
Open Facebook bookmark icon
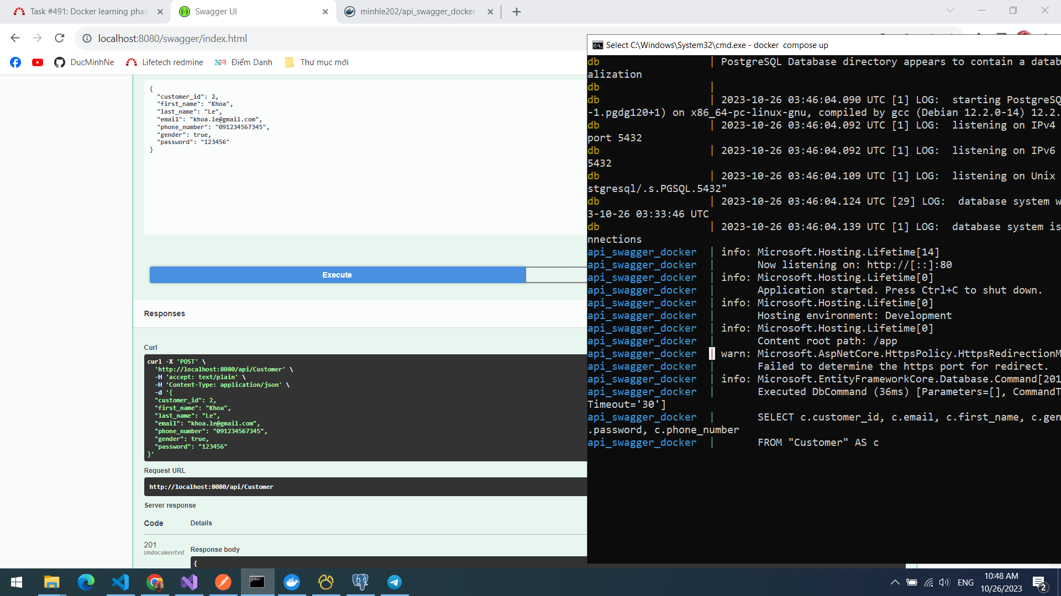[x=15, y=62]
